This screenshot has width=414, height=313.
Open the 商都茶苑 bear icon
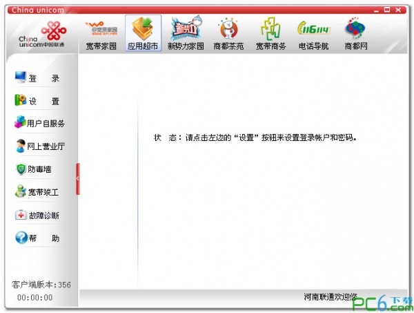pyautogui.click(x=228, y=28)
